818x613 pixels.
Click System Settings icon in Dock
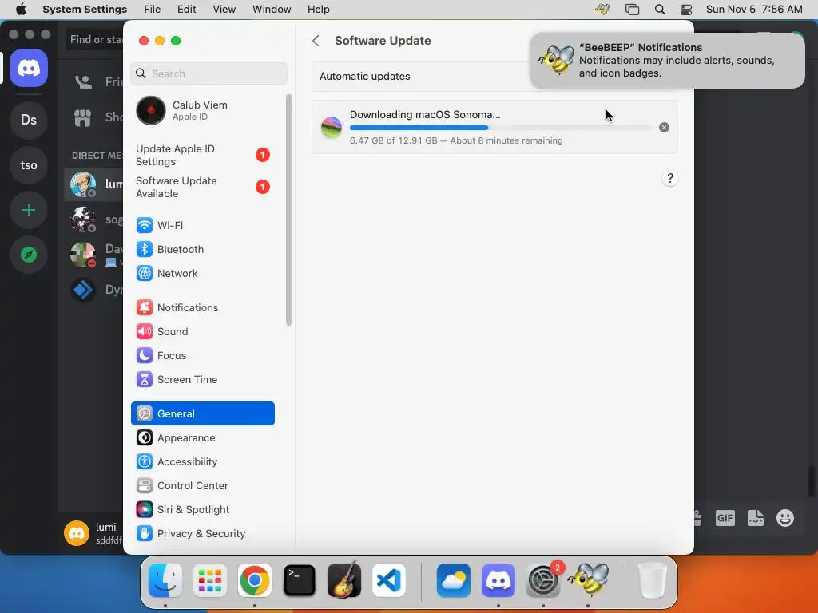(543, 580)
